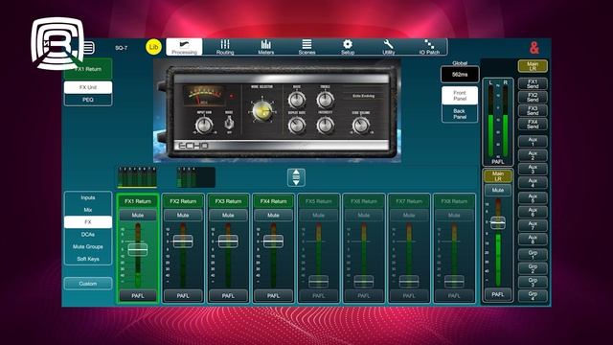The image size is (613, 345).
Task: Show the Mute Groups layer
Action: [x=88, y=246]
